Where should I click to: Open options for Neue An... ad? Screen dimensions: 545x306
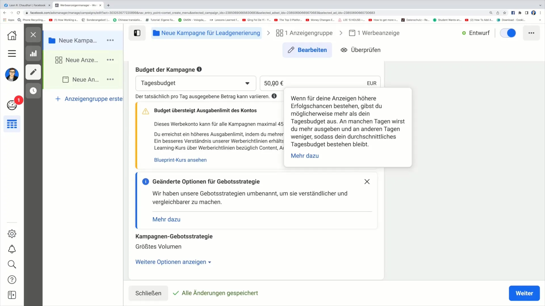pyautogui.click(x=110, y=79)
